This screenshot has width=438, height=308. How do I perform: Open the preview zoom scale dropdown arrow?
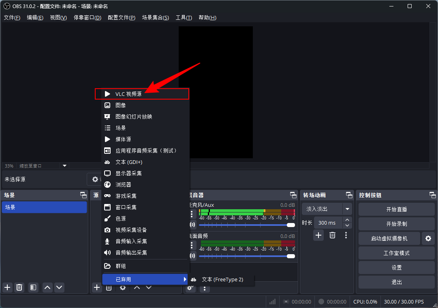(x=64, y=166)
